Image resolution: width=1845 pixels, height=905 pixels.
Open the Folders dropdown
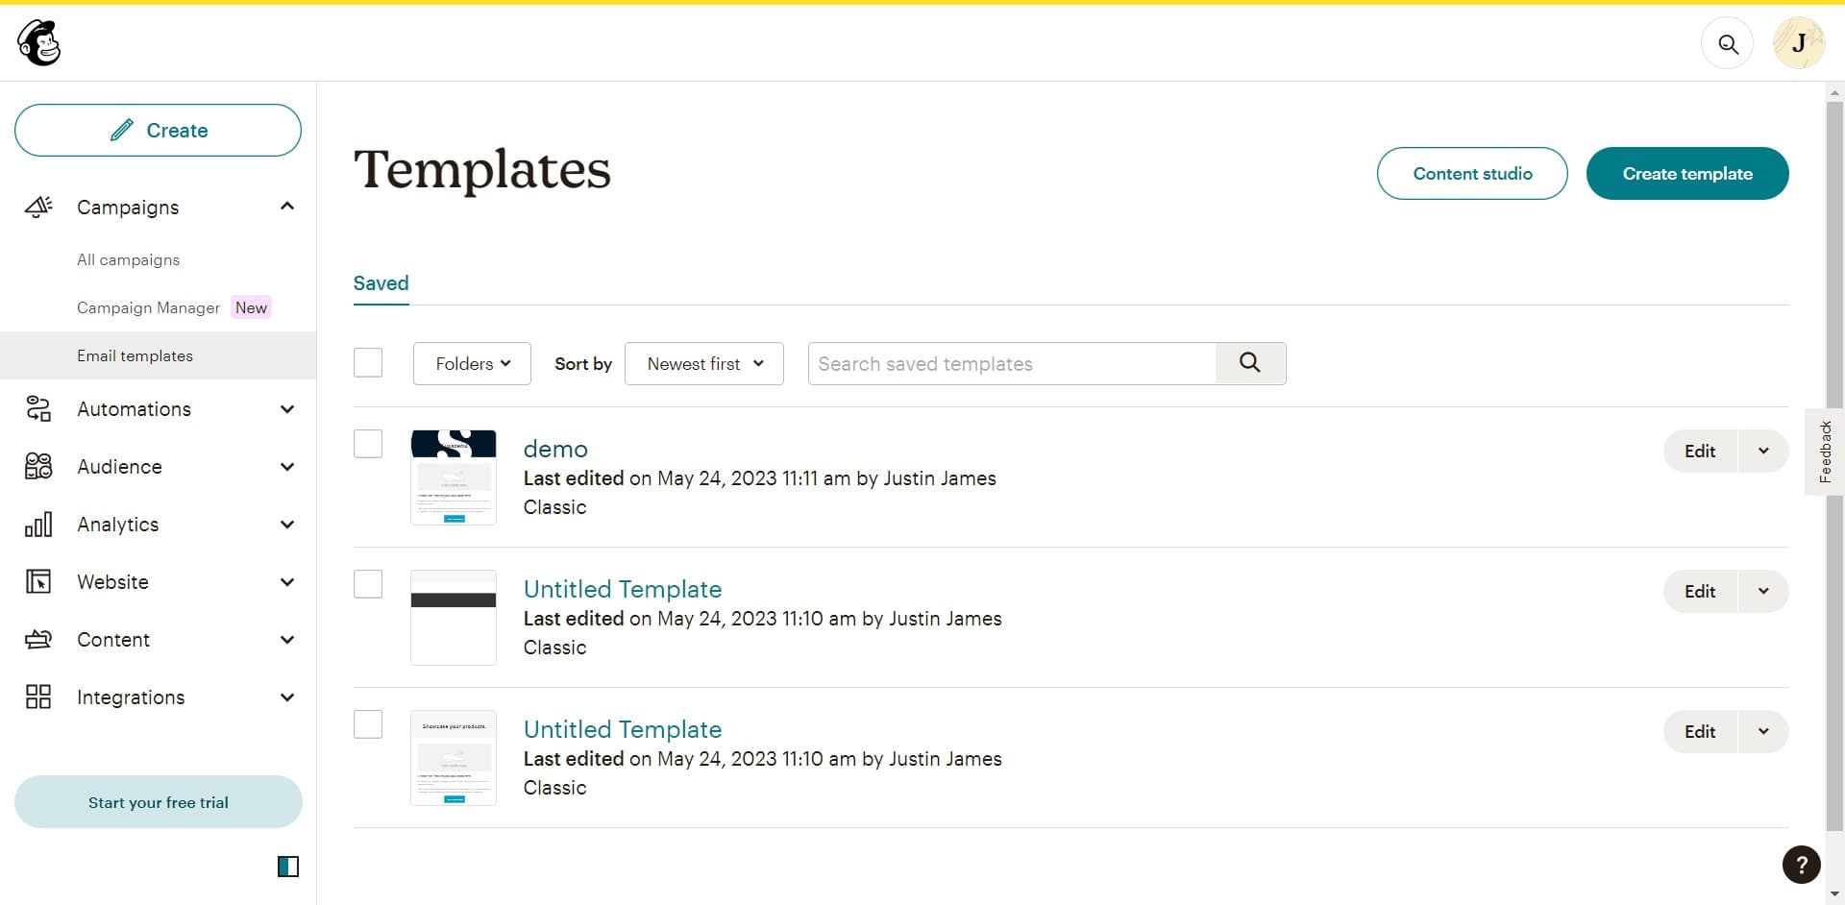tap(472, 364)
